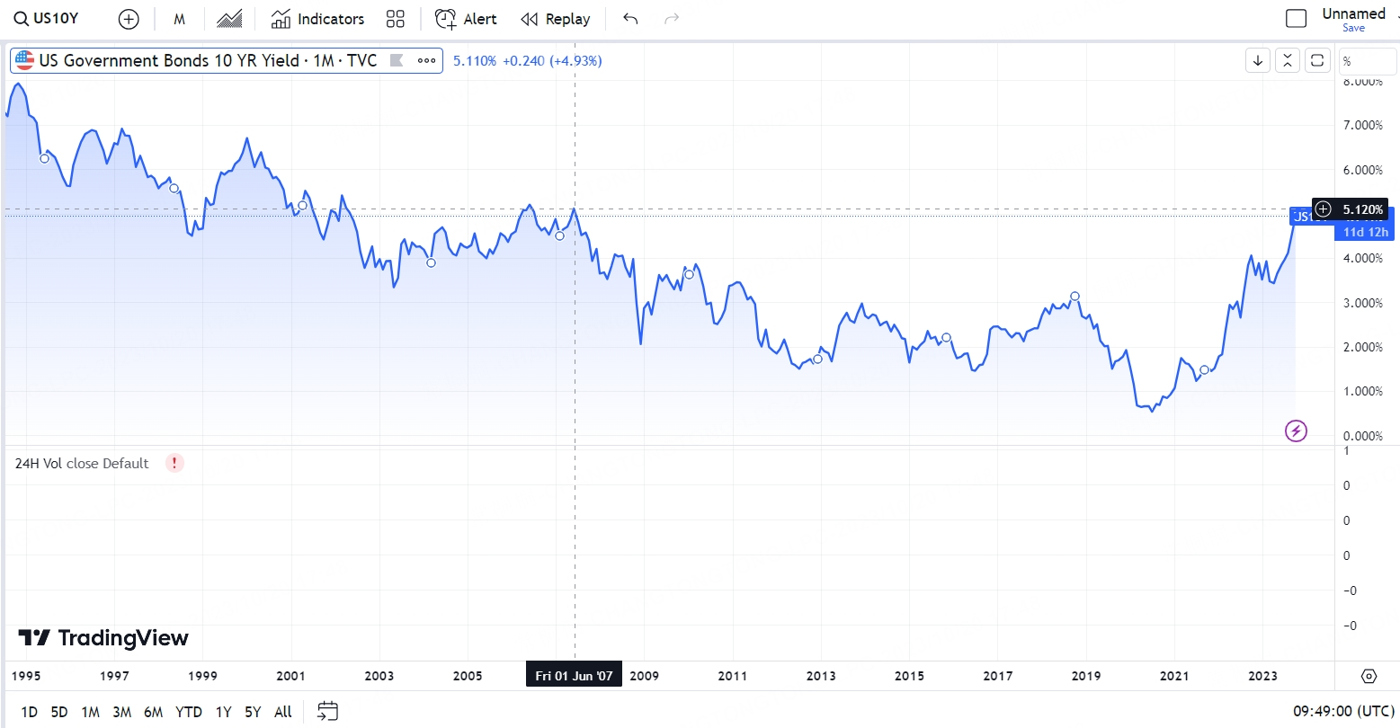The image size is (1400, 728).
Task: Start bar Replay mode
Action: click(556, 19)
